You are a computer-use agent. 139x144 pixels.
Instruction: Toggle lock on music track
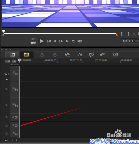coord(6,133)
